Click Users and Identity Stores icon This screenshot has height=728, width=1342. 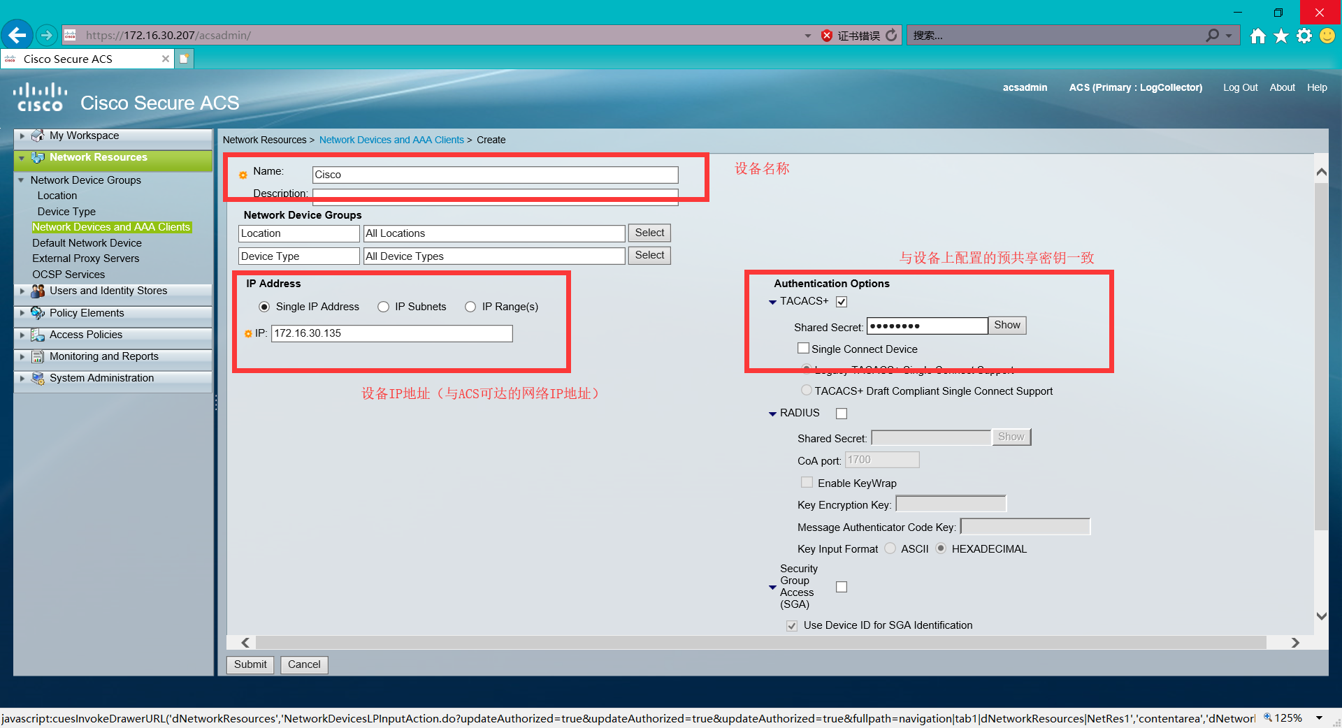38,291
